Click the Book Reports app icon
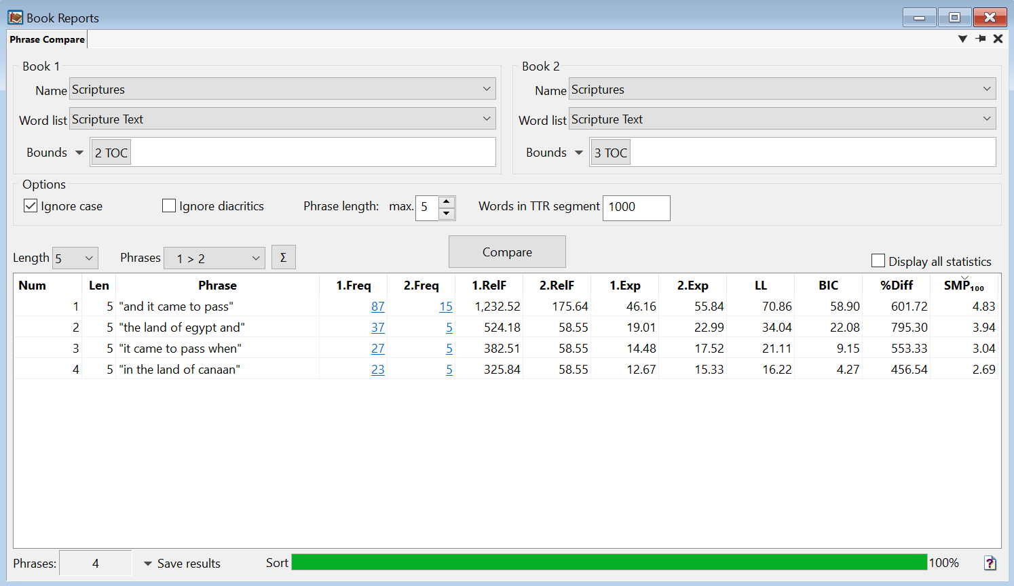The width and height of the screenshot is (1014, 586). 15,18
